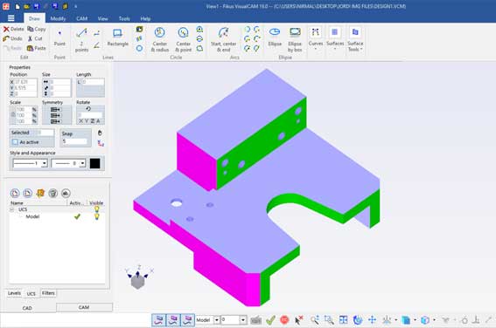Open the Help ribbon tab
The width and height of the screenshot is (496, 328).
coord(145,18)
